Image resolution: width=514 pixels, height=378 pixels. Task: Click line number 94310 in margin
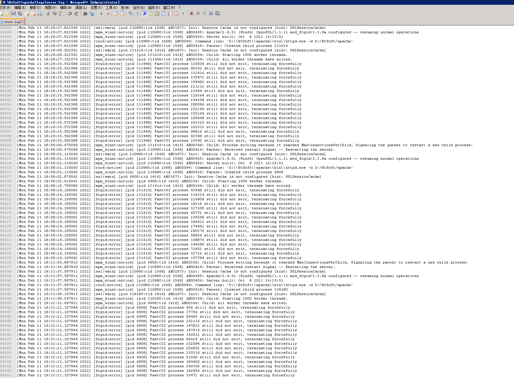tap(6, 145)
